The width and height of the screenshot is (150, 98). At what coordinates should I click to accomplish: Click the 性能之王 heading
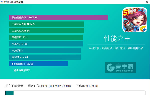coord(117,39)
